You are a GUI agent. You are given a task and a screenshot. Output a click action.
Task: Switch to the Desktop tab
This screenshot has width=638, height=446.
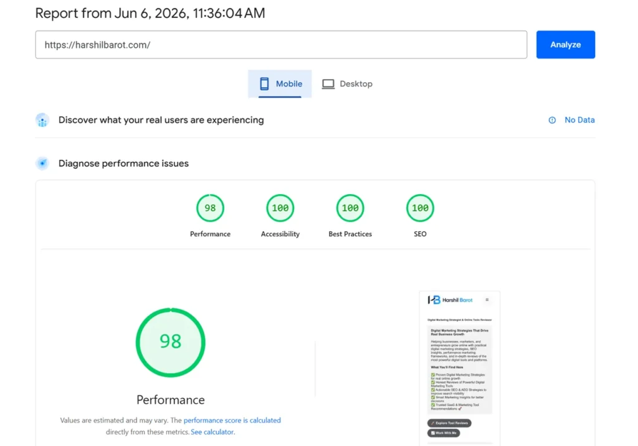coord(347,84)
